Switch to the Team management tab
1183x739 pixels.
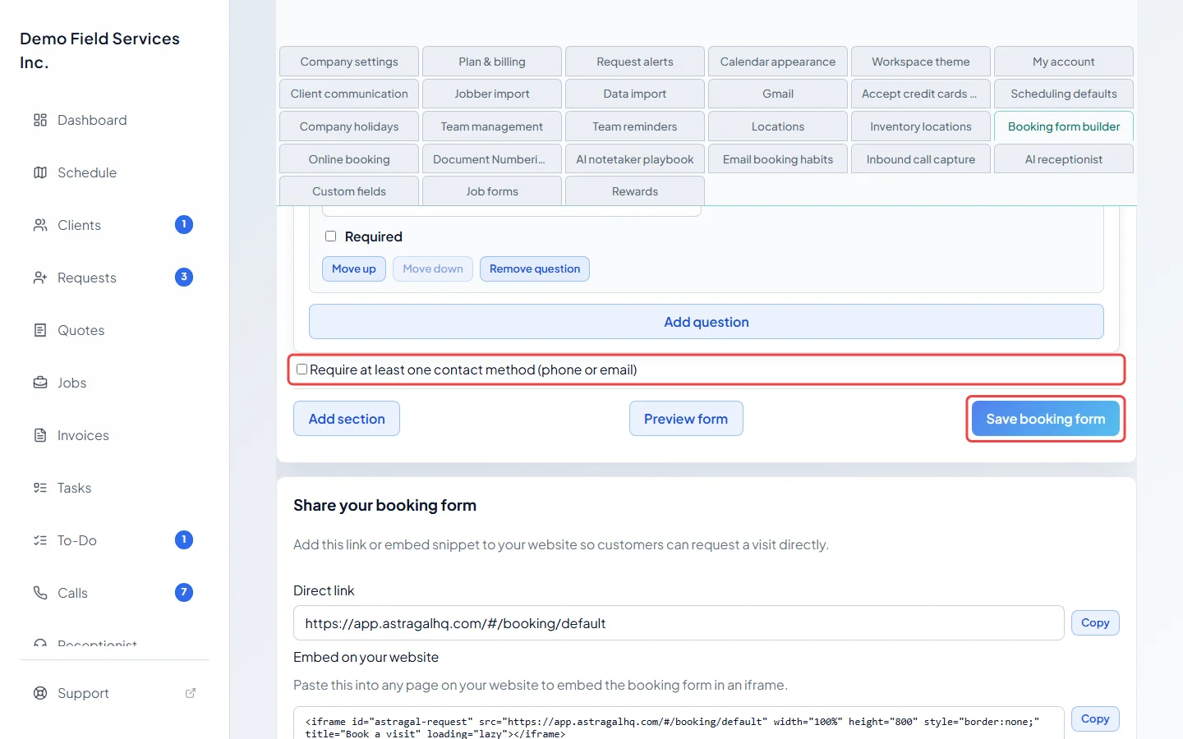pyautogui.click(x=492, y=126)
